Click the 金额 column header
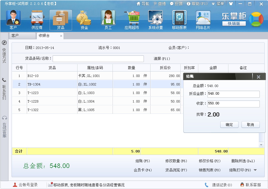This screenshot has width=268, height=189. 213,68
